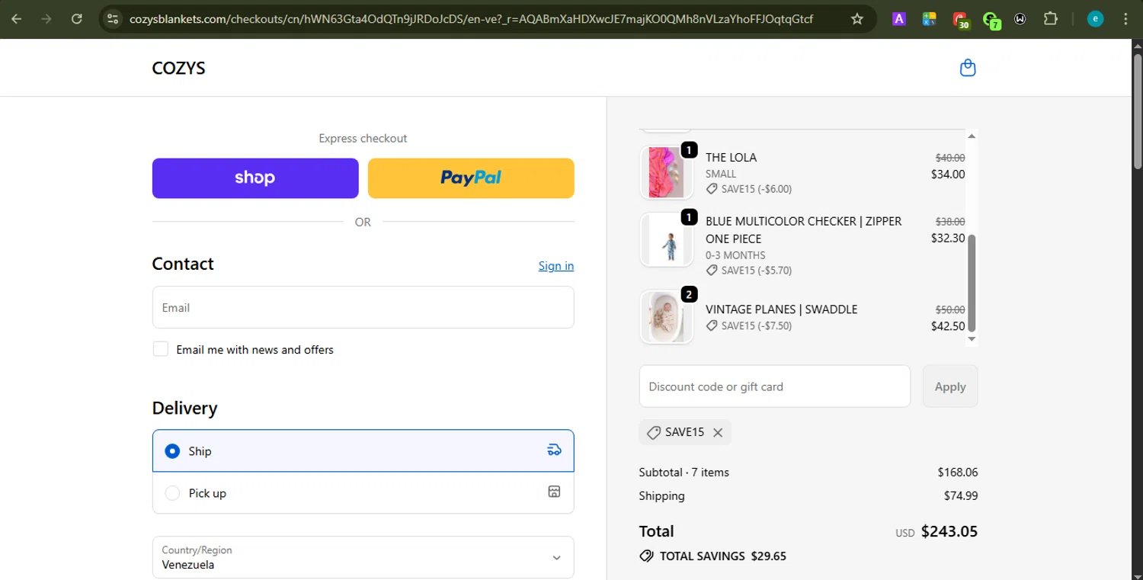Click the order list scroll-down arrow

[x=972, y=339]
